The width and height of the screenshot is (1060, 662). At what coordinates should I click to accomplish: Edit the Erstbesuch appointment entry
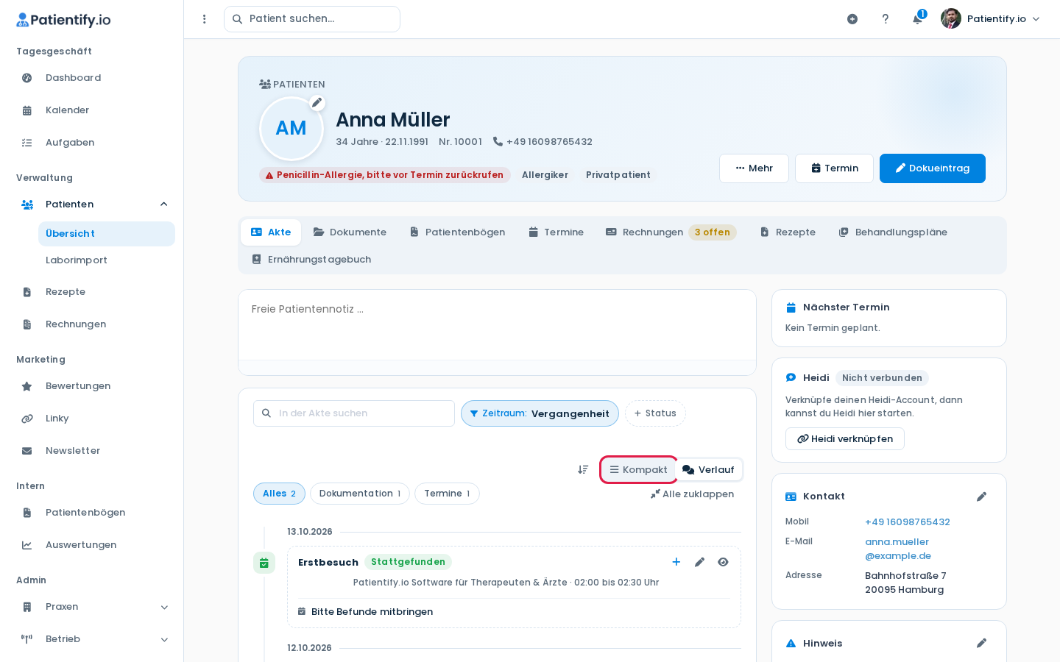pyautogui.click(x=700, y=562)
